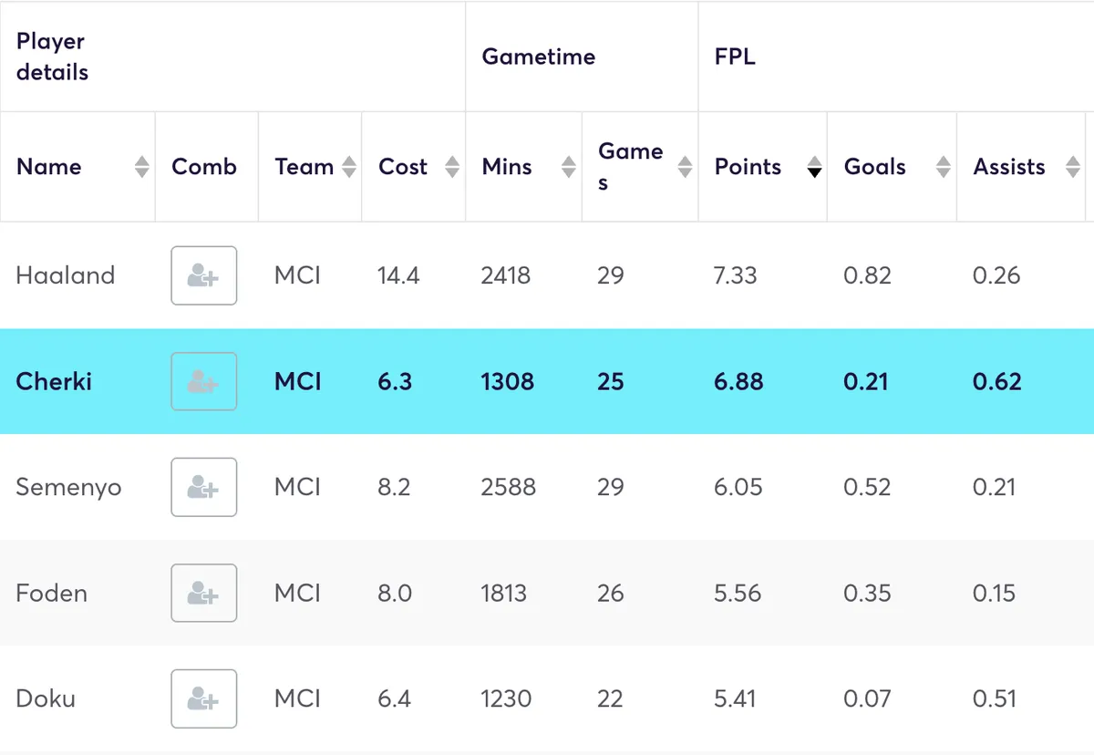Select the FPL section header

(x=736, y=56)
